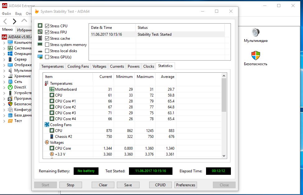
Task: Select the Stability Test: Started log row
Action: 158,34
